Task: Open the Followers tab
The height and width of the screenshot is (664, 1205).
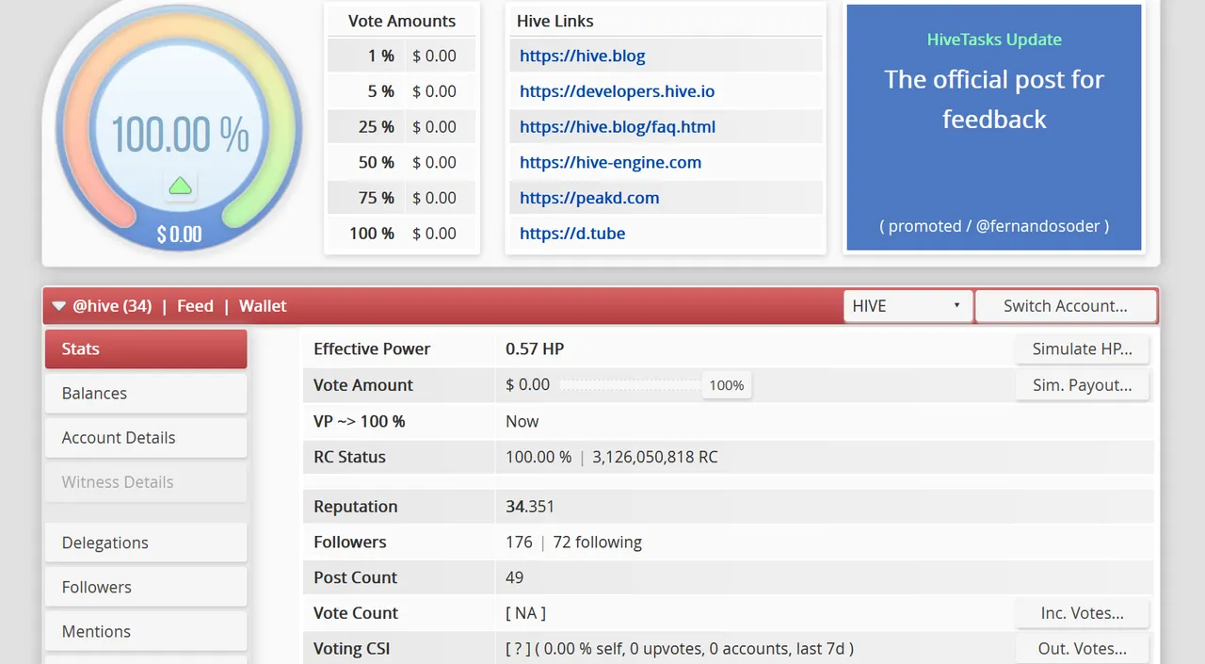Action: coord(146,587)
